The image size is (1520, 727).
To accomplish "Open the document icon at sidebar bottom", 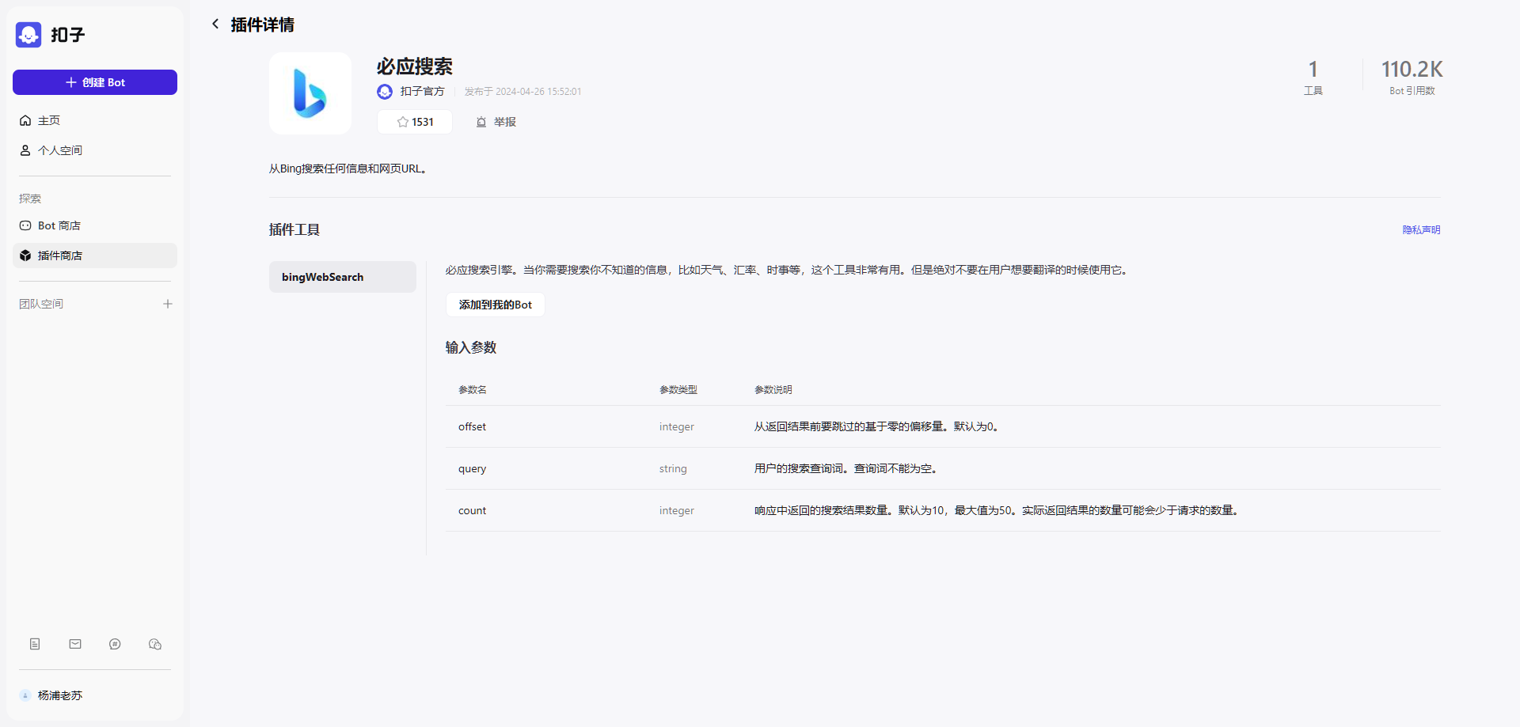I will [x=35, y=644].
